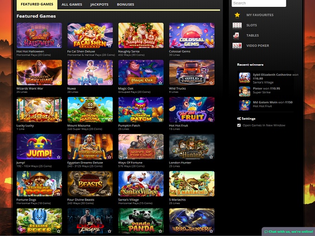Click the My Favourites star icon
Screen dimensions: 315x236
tap(237, 15)
